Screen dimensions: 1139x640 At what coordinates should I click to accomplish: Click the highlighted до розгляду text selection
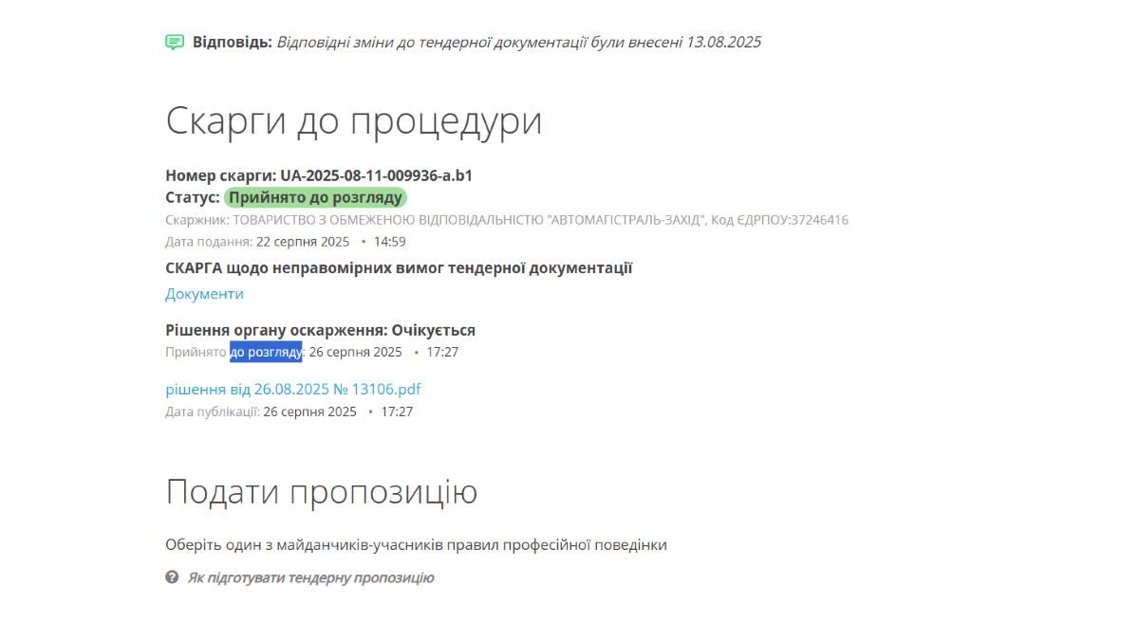pyautogui.click(x=266, y=352)
